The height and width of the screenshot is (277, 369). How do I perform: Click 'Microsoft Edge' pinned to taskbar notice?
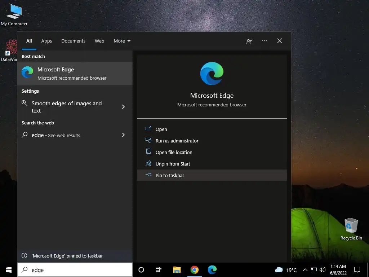point(67,256)
